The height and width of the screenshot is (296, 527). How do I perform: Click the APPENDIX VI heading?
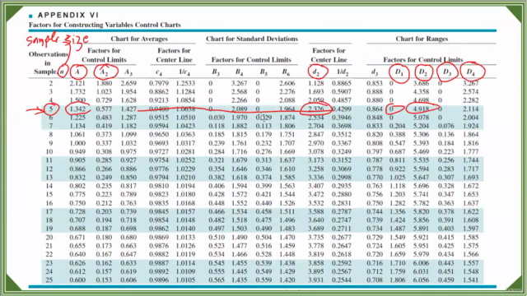68,15
